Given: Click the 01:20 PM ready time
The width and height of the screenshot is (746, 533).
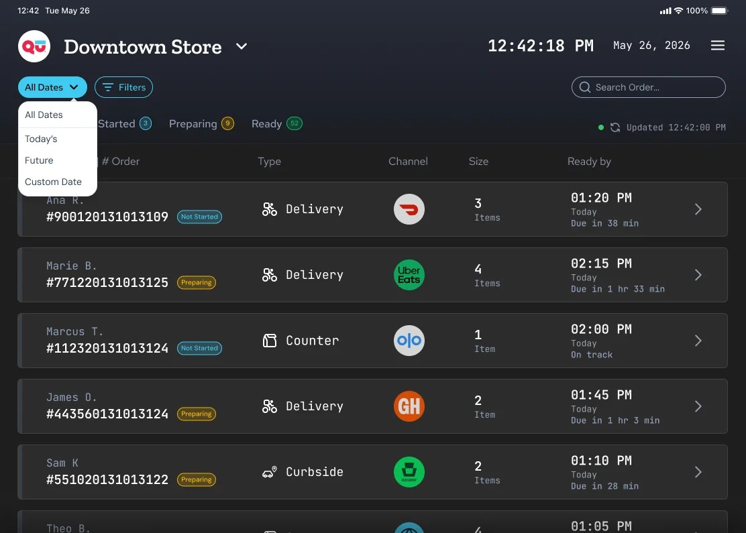Looking at the screenshot, I should (601, 198).
